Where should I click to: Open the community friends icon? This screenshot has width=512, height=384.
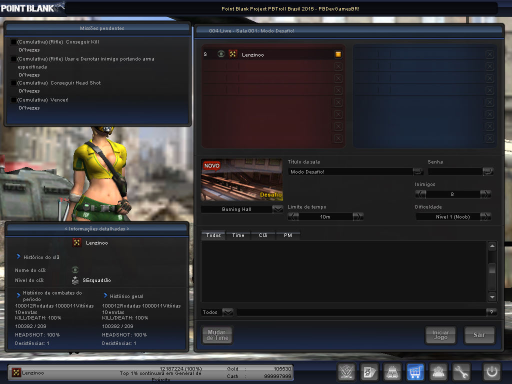click(438, 372)
